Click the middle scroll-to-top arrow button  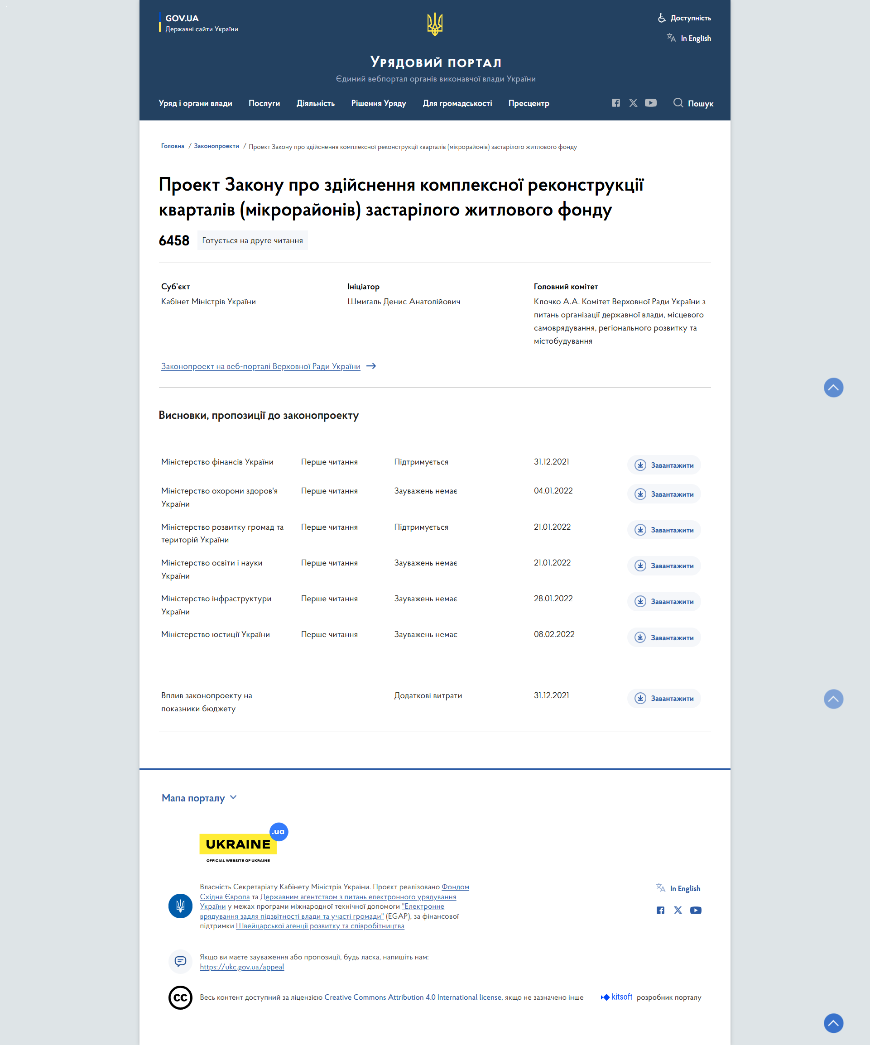tap(833, 699)
